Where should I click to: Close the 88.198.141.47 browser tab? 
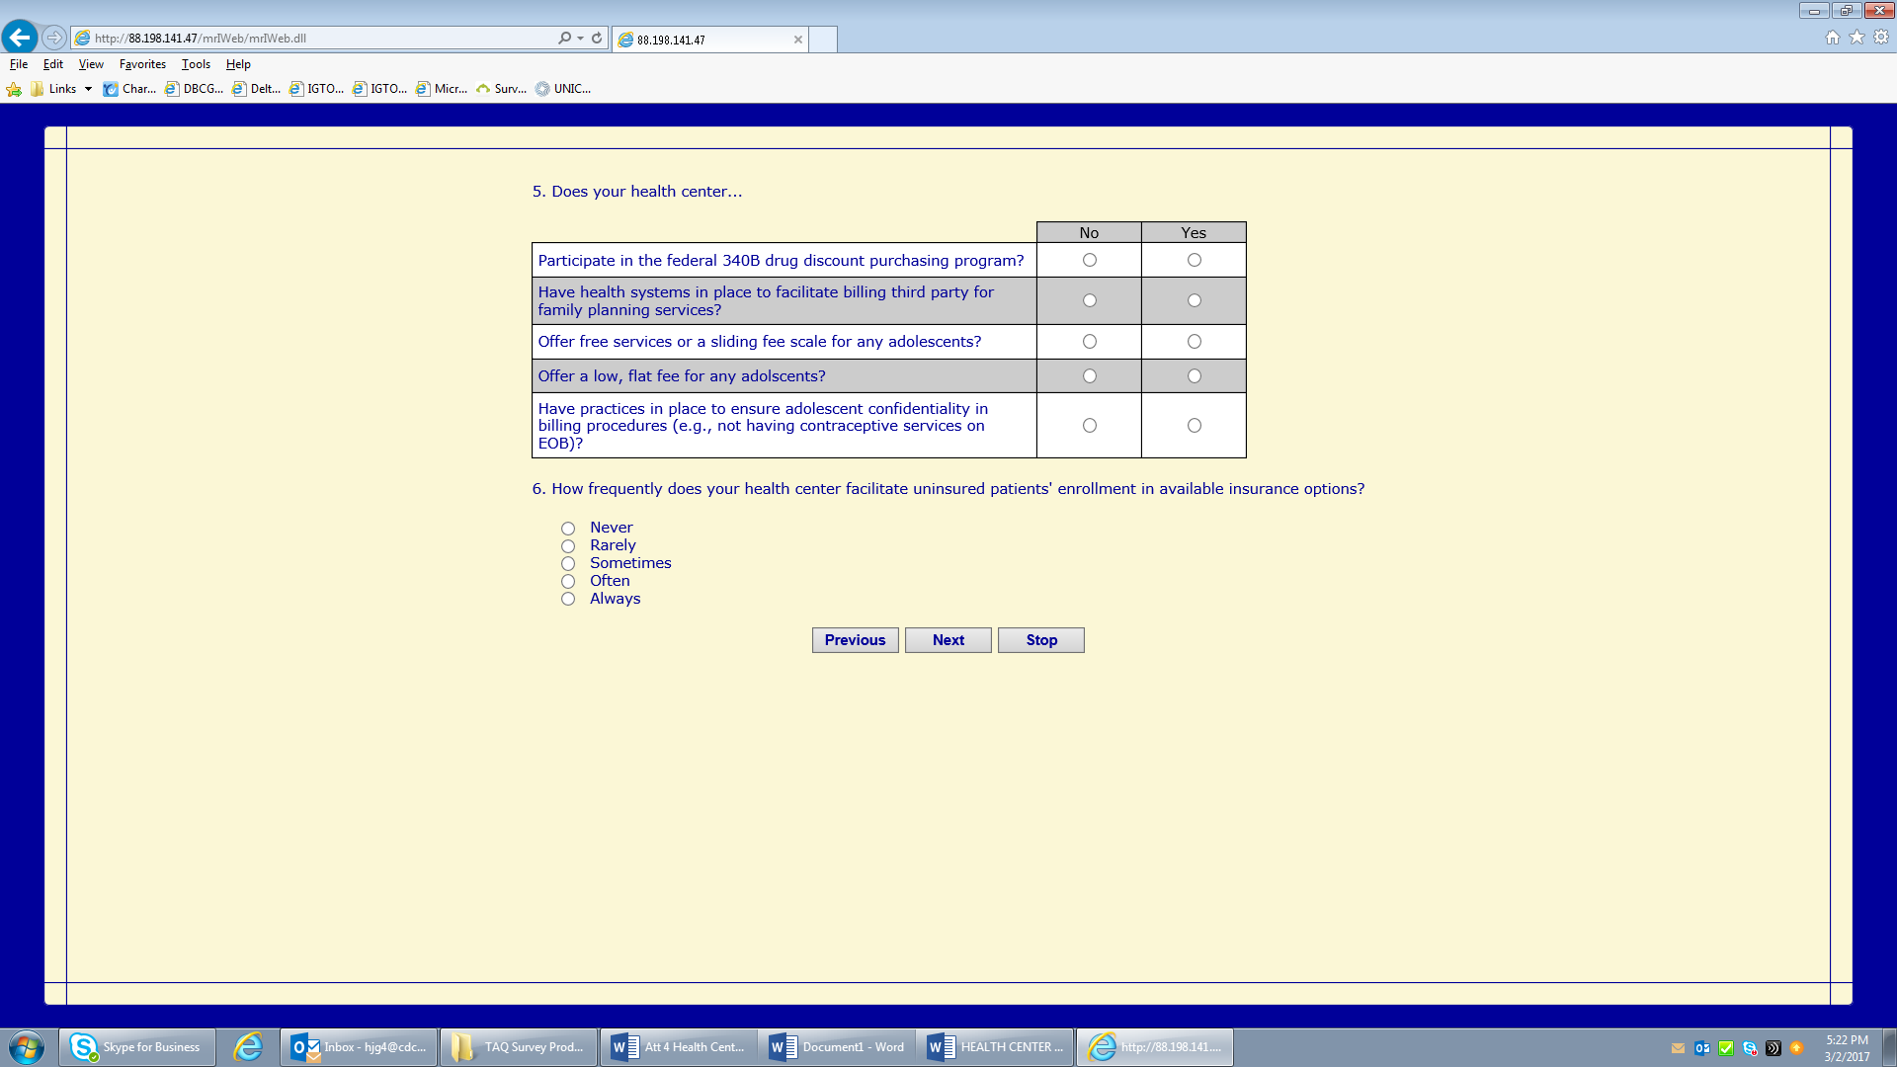click(x=797, y=40)
